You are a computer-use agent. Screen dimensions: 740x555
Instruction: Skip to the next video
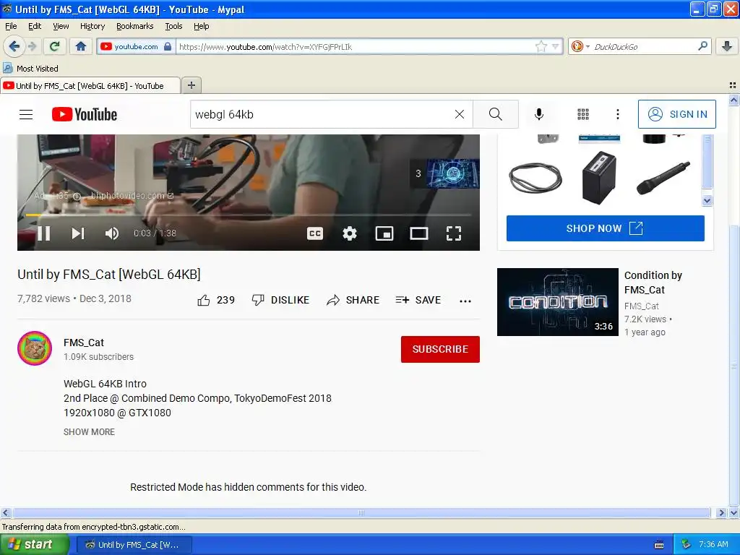click(x=78, y=233)
